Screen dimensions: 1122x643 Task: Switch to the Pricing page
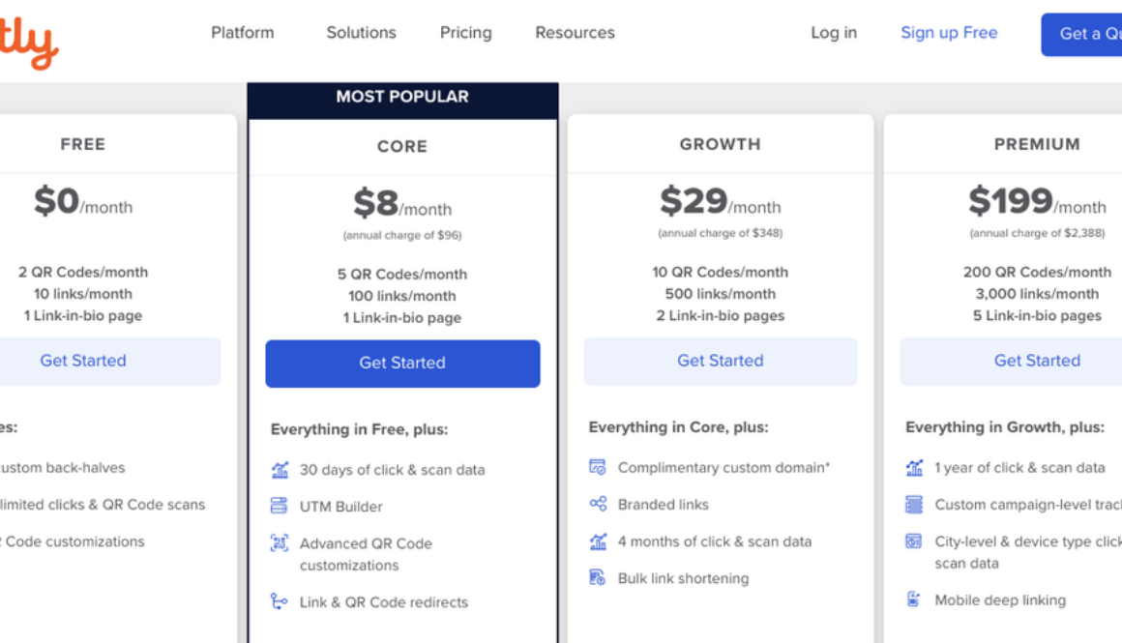[465, 32]
